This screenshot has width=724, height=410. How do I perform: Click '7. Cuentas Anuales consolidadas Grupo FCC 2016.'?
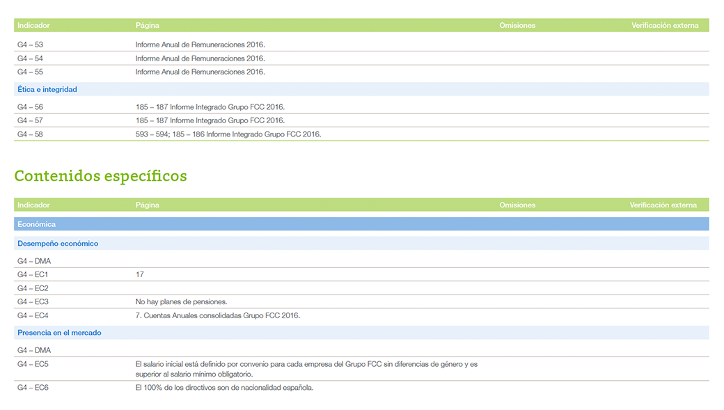(217, 316)
